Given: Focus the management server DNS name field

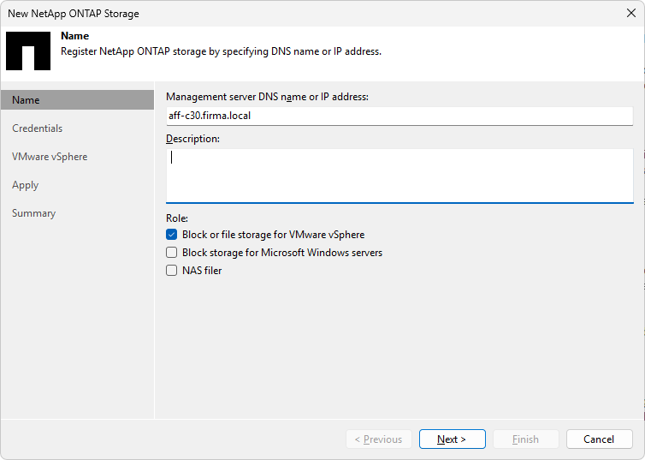Looking at the screenshot, I should tap(399, 116).
